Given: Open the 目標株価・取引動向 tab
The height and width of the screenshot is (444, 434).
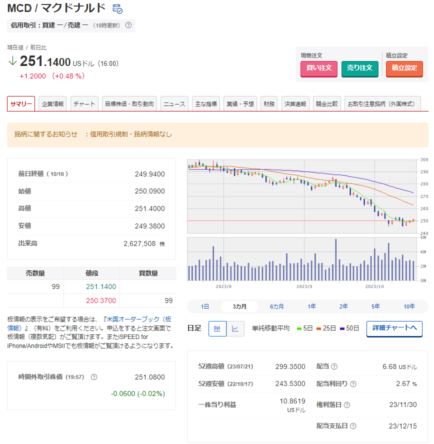Looking at the screenshot, I should pyautogui.click(x=129, y=104).
